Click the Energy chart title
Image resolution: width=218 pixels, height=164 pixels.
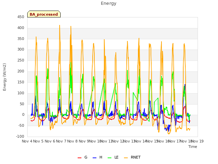tap(109, 3)
